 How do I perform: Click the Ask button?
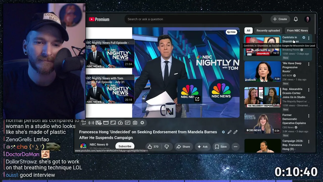203,147
